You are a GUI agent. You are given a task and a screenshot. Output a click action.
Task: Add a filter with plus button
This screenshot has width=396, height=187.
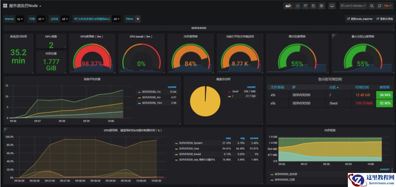(x=138, y=19)
